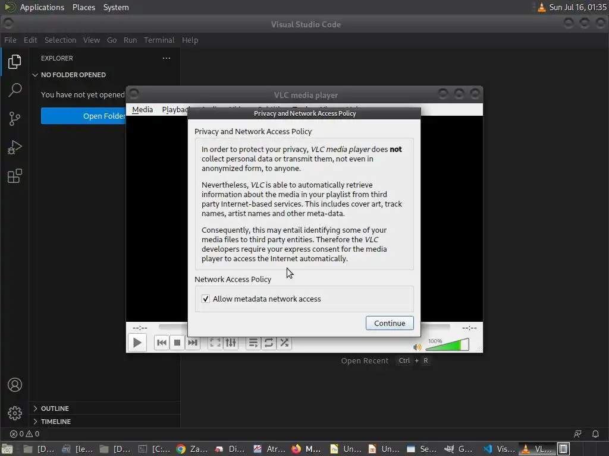This screenshot has width=609, height=456.
Task: Click the VLC Play button
Action: coord(137,343)
